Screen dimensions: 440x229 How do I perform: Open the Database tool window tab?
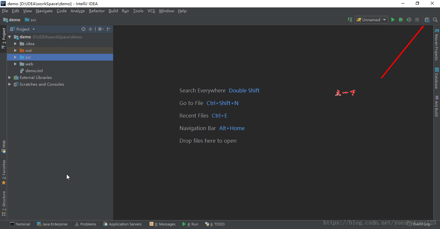(437, 78)
